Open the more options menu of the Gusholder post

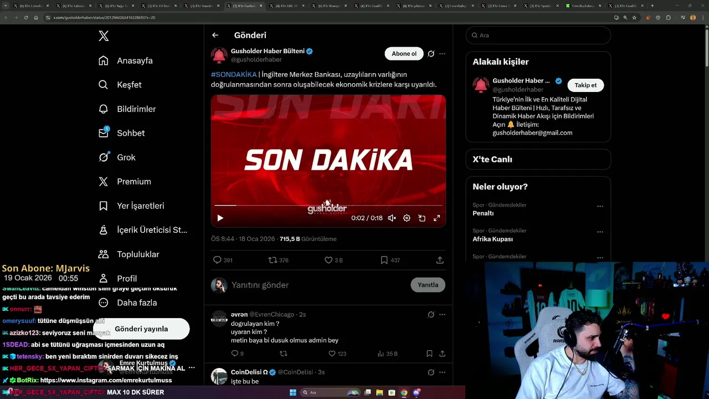point(442,54)
